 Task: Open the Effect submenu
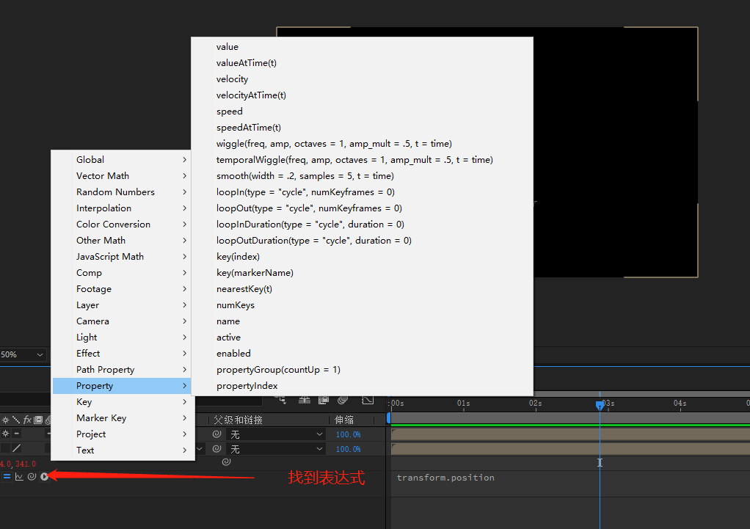click(x=123, y=354)
